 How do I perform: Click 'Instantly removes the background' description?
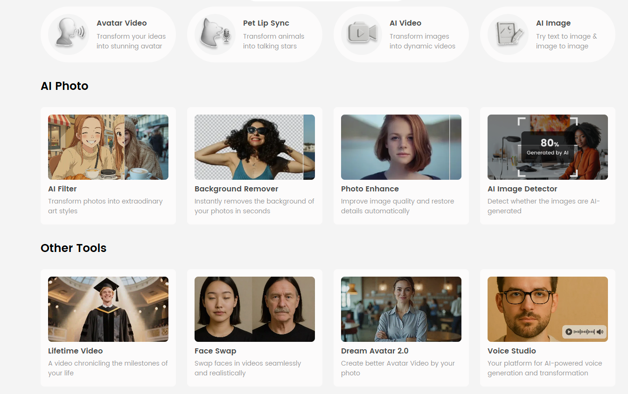coord(255,206)
